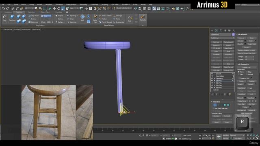Click the QuickSlice button

[241, 94]
